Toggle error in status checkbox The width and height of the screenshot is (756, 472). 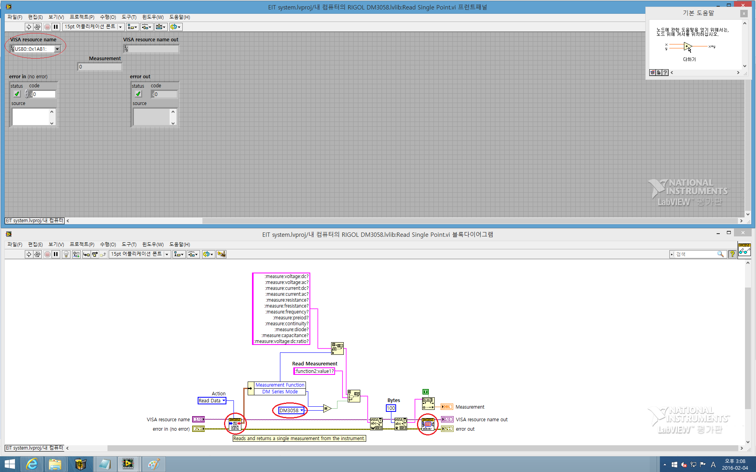17,94
